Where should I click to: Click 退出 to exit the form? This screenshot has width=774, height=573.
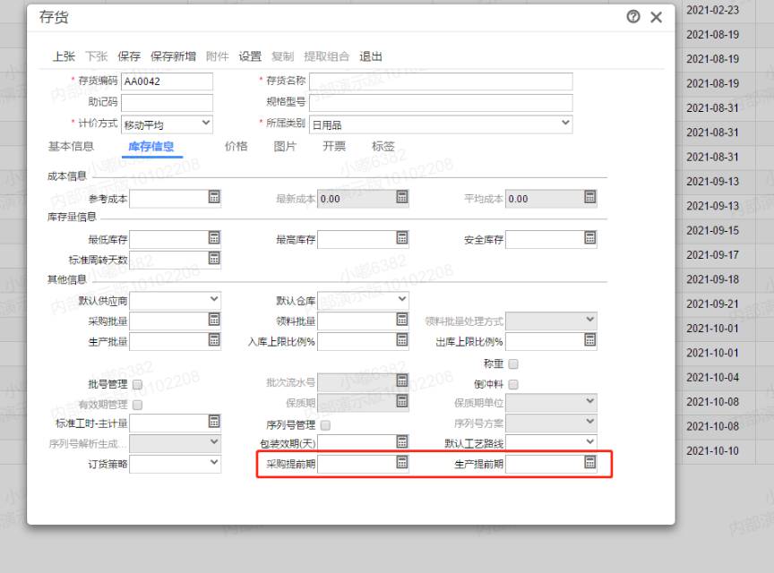point(371,56)
